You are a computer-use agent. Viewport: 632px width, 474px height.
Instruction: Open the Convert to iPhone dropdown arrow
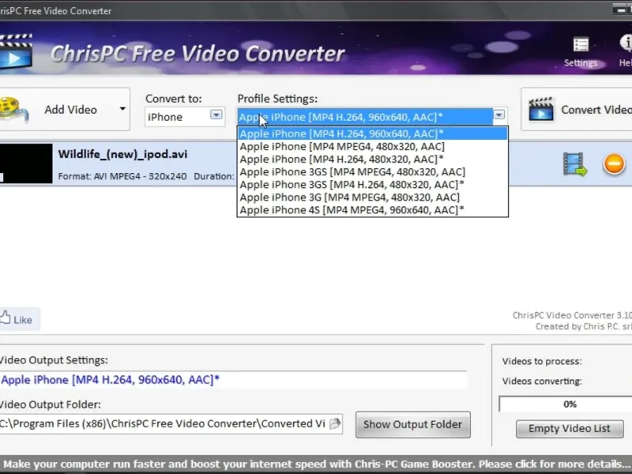click(216, 115)
